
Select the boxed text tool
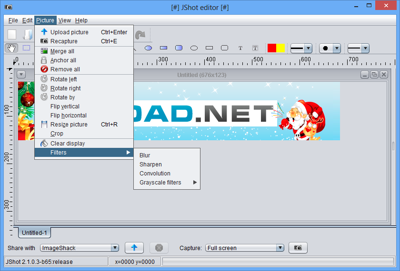(x=255, y=48)
